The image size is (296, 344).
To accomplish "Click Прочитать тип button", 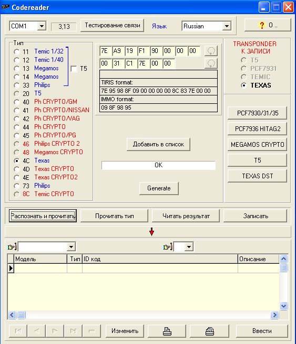I will (115, 216).
